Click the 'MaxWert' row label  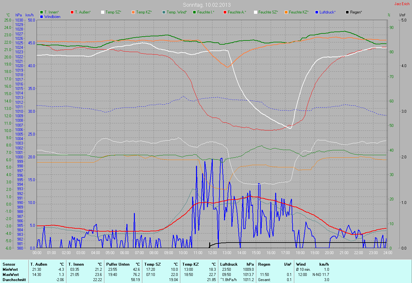coord(11,274)
